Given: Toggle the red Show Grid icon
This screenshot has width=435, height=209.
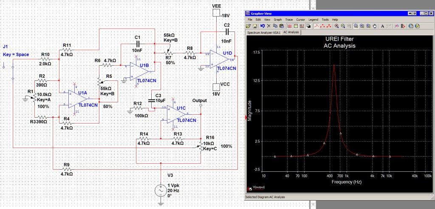Looking at the screenshot, I should pyautogui.click(x=289, y=26).
